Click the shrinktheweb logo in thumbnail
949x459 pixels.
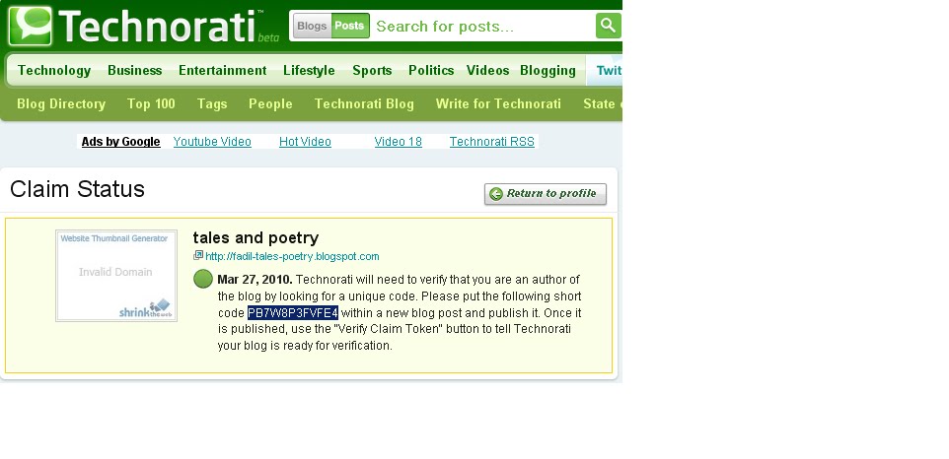tap(145, 308)
